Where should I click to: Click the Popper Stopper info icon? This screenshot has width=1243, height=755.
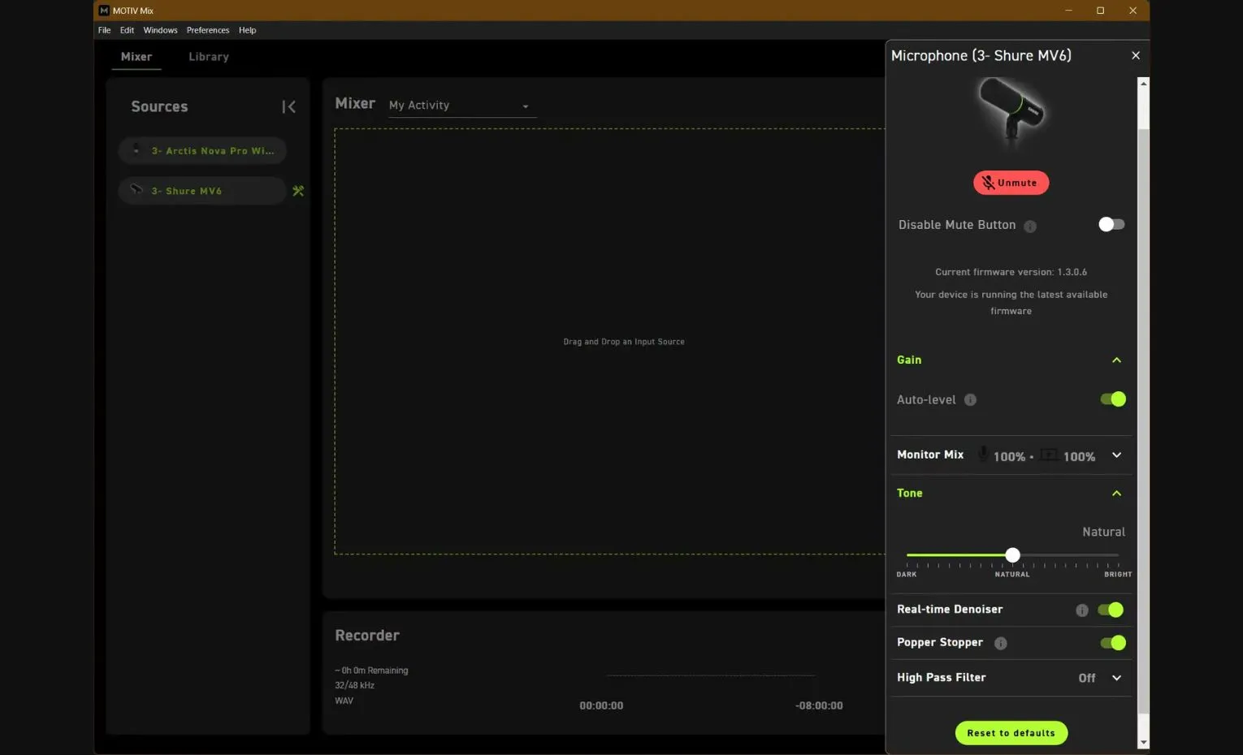1001,644
